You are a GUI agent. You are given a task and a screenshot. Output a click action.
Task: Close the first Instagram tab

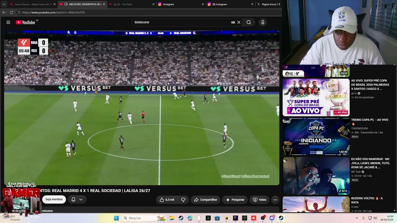tap(203, 4)
